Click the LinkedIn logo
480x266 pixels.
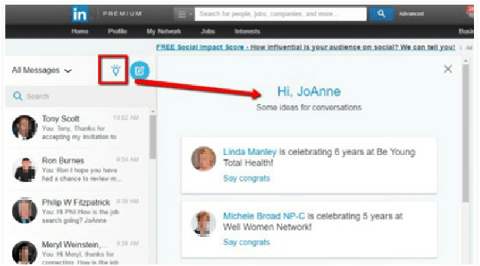click(x=80, y=14)
